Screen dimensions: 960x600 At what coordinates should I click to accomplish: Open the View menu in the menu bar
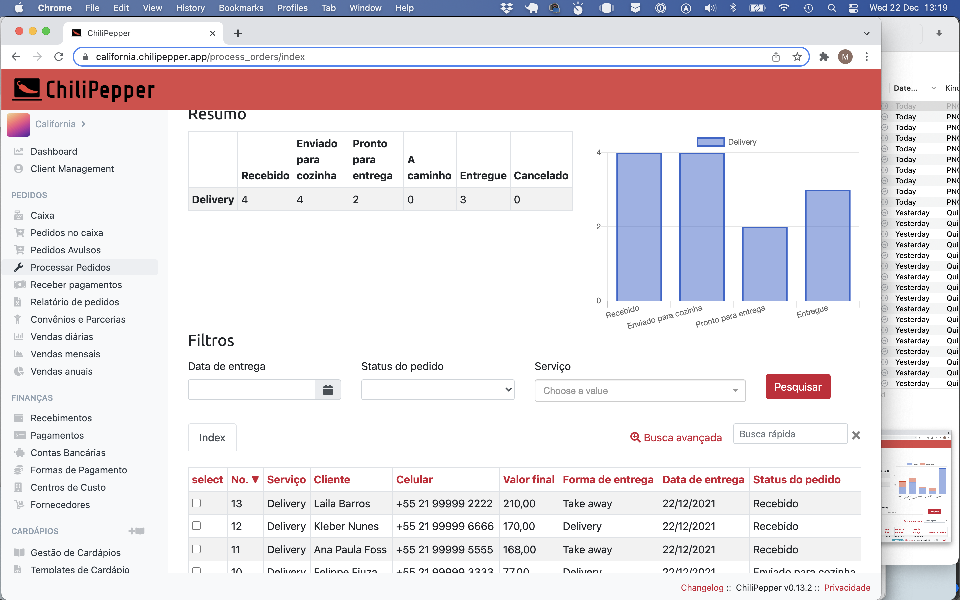pos(152,8)
